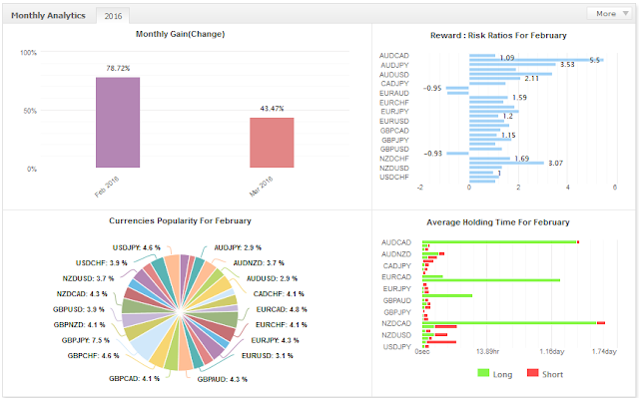Click the EURUSD: 3.1 % pie label
This screenshot has width=639, height=398.
click(268, 356)
